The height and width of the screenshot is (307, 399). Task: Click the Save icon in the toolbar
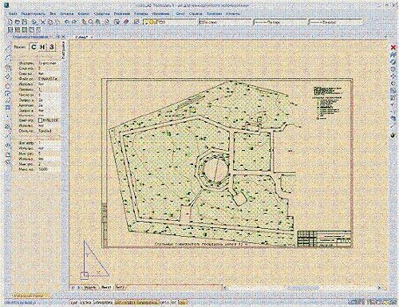[x=25, y=22]
